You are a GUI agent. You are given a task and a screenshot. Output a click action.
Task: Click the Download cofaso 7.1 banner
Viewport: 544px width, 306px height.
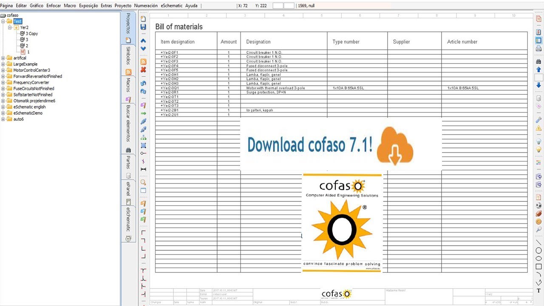[x=341, y=144]
